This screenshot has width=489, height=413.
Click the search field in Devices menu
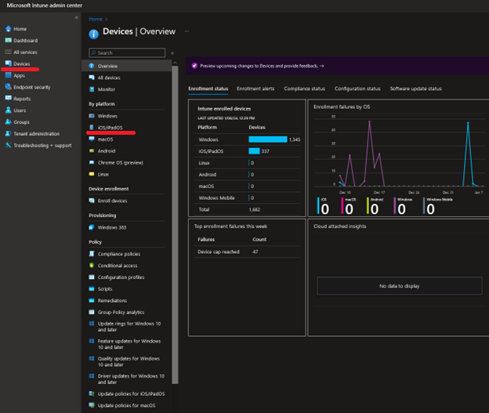[x=127, y=53]
